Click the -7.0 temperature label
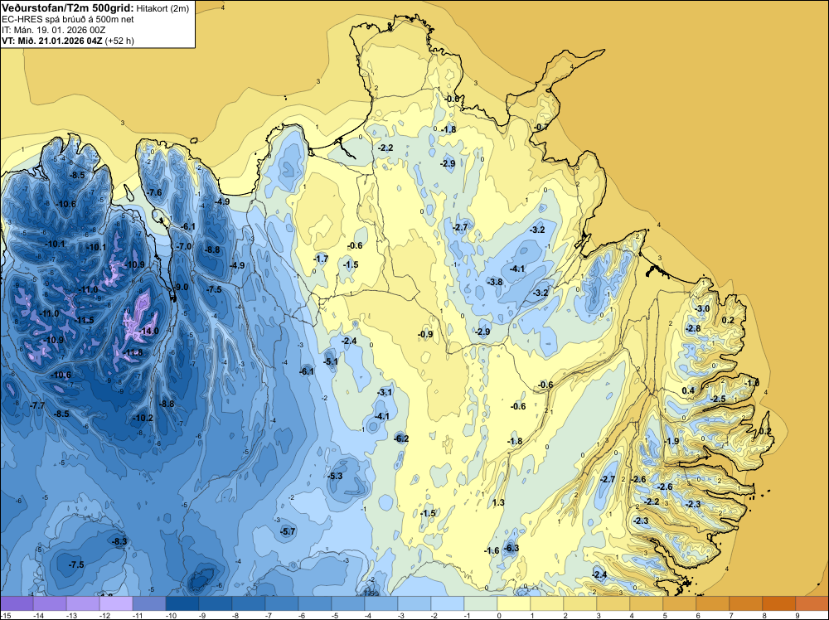 [x=185, y=246]
